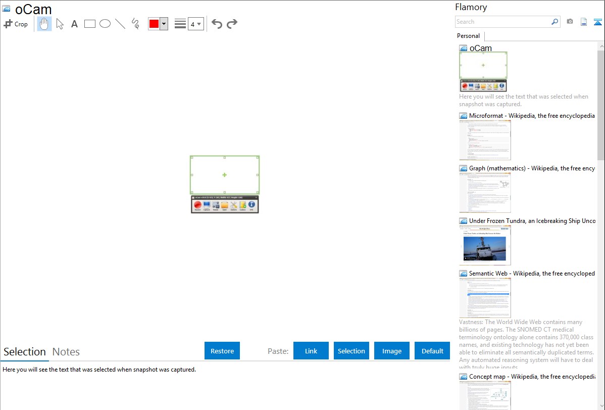Click the Graph (mathematics) entry icon
The width and height of the screenshot is (605, 410).
pyautogui.click(x=464, y=168)
